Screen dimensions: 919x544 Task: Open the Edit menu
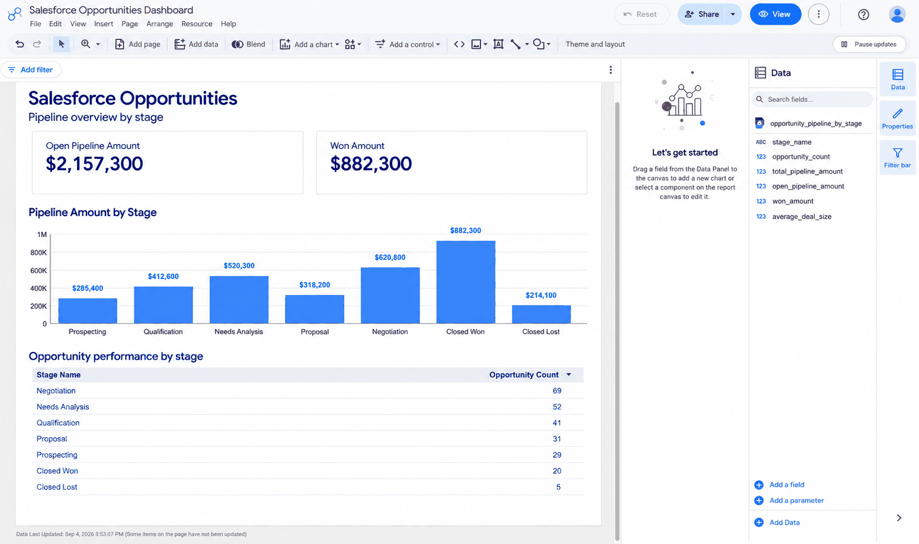(x=55, y=24)
